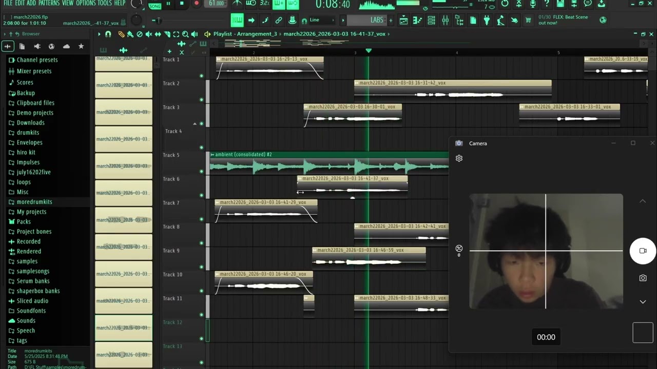Click the microphone recording icon in top toolbar

pyautogui.click(x=533, y=4)
